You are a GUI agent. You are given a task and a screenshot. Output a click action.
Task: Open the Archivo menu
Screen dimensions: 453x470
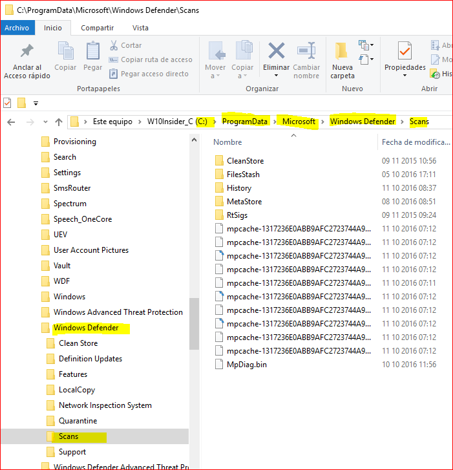coord(17,28)
